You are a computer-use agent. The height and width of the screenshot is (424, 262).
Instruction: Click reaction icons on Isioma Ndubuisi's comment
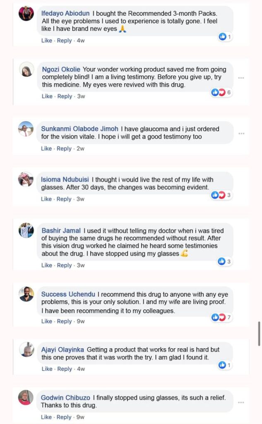click(x=218, y=195)
